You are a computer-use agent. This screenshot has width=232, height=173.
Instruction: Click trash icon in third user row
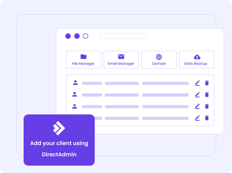pyautogui.click(x=207, y=106)
